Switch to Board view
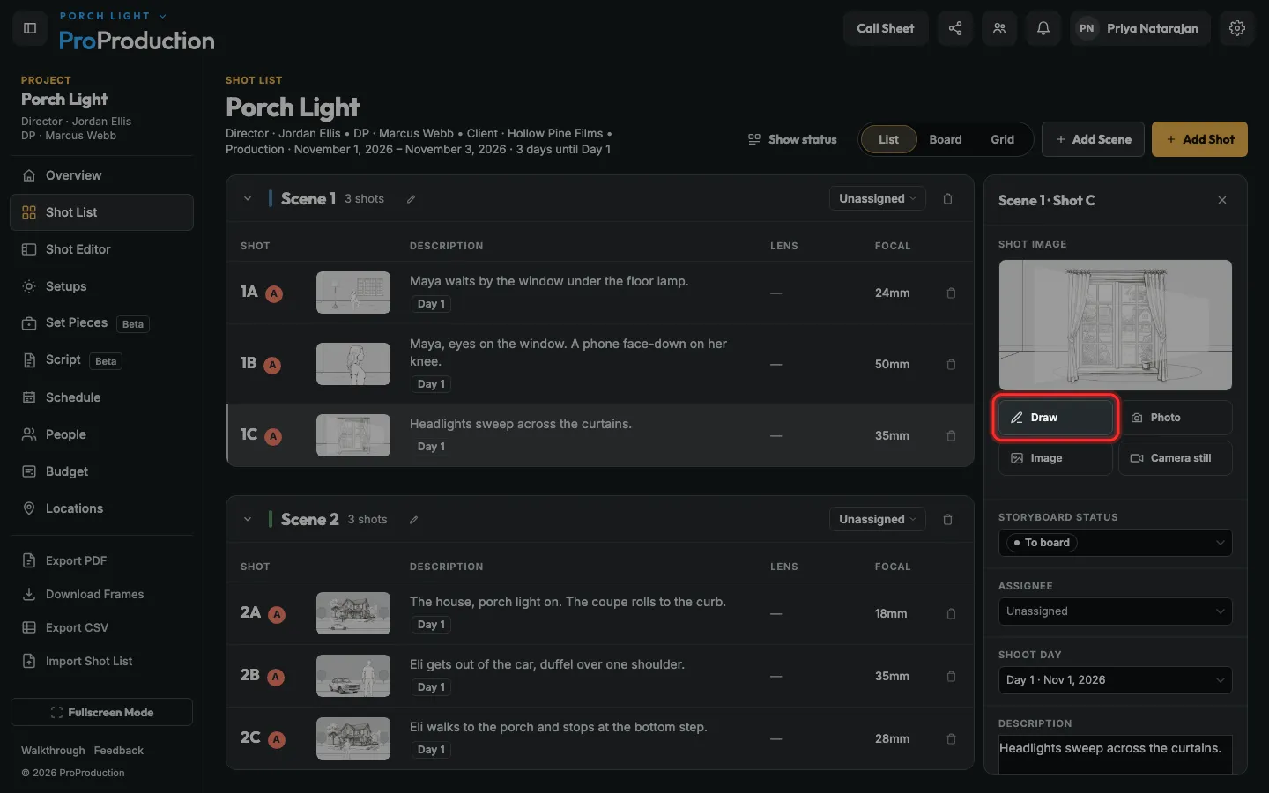The height and width of the screenshot is (793, 1269). click(946, 139)
